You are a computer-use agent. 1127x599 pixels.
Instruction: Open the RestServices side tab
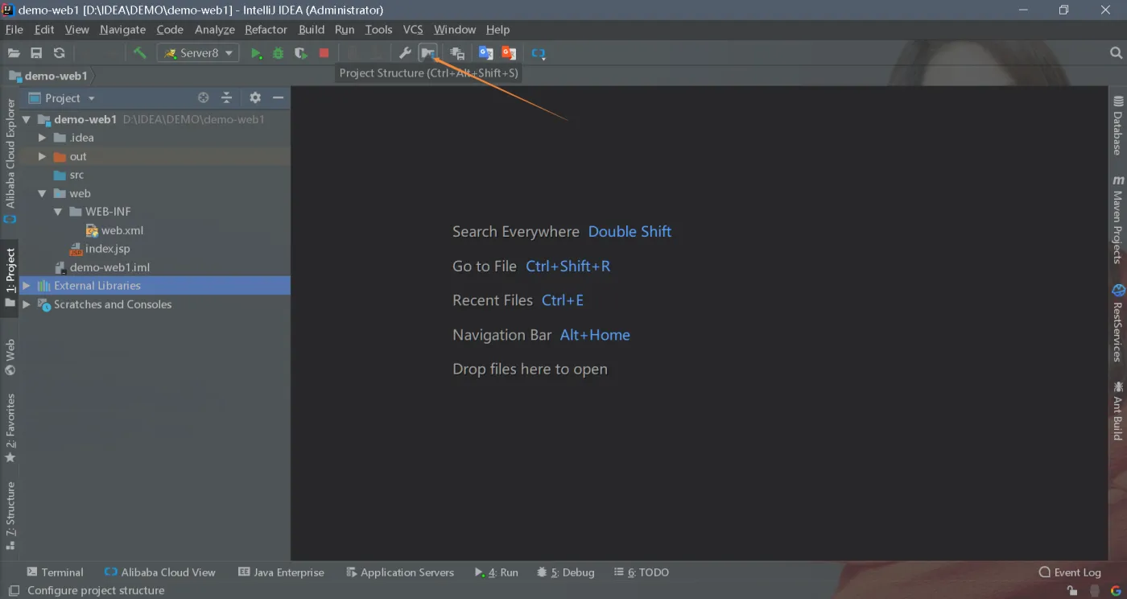[1118, 323]
